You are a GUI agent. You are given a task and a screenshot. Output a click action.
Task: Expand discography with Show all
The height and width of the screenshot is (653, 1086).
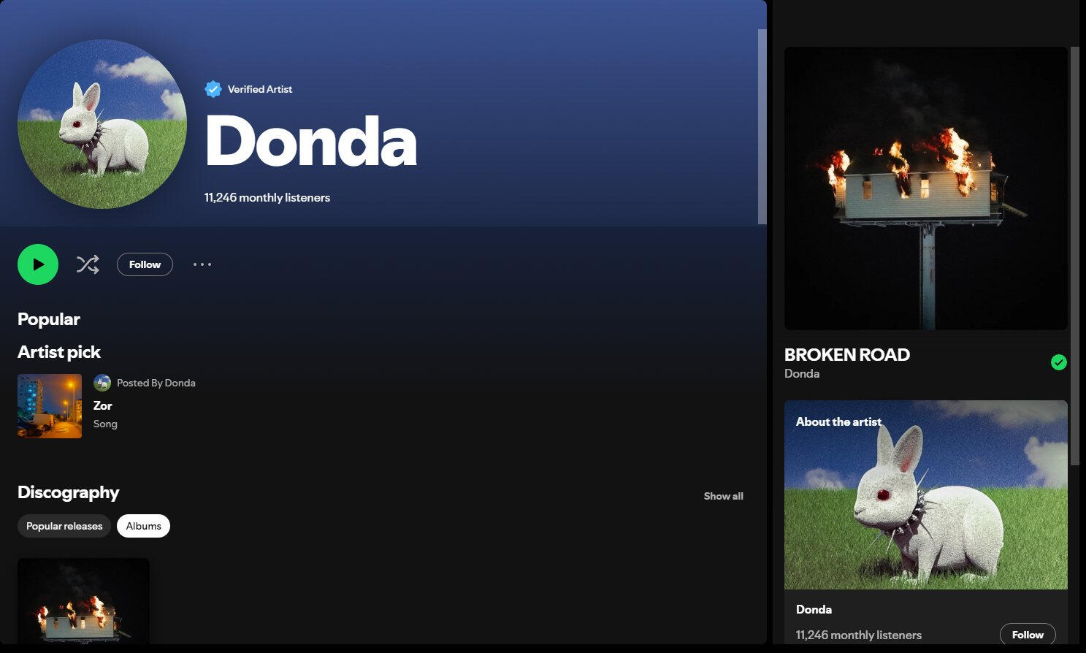point(723,496)
